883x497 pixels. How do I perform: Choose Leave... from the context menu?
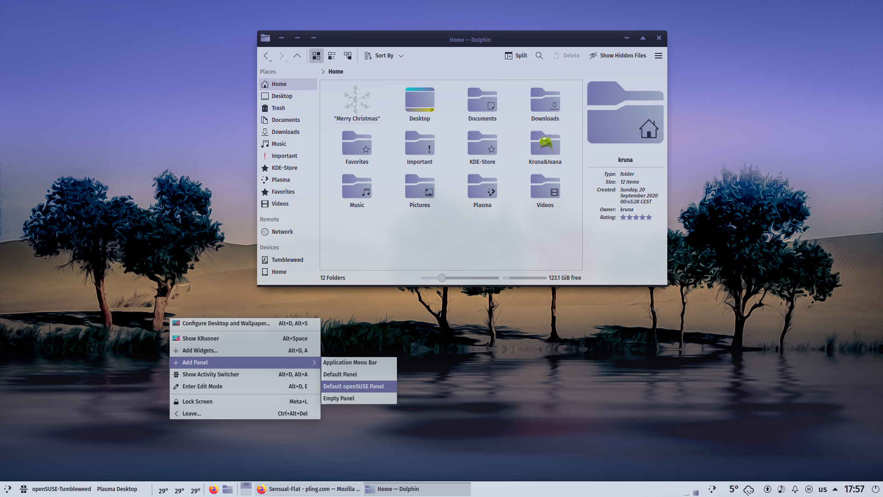pos(245,414)
